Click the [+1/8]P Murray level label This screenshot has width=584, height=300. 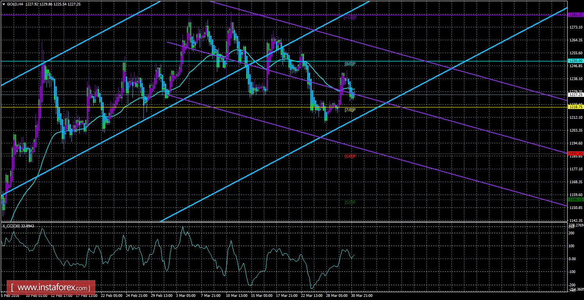pos(350,18)
